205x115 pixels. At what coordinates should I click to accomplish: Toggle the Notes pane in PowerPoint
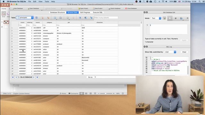pos(63,94)
